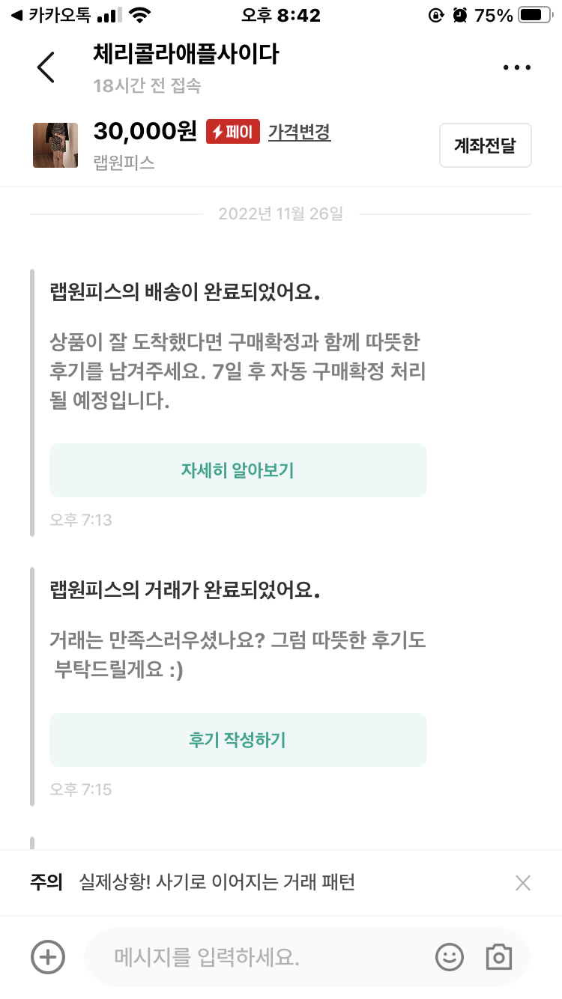The image size is (562, 999).
Task: Open the three-dot more options menu
Action: pos(516,67)
